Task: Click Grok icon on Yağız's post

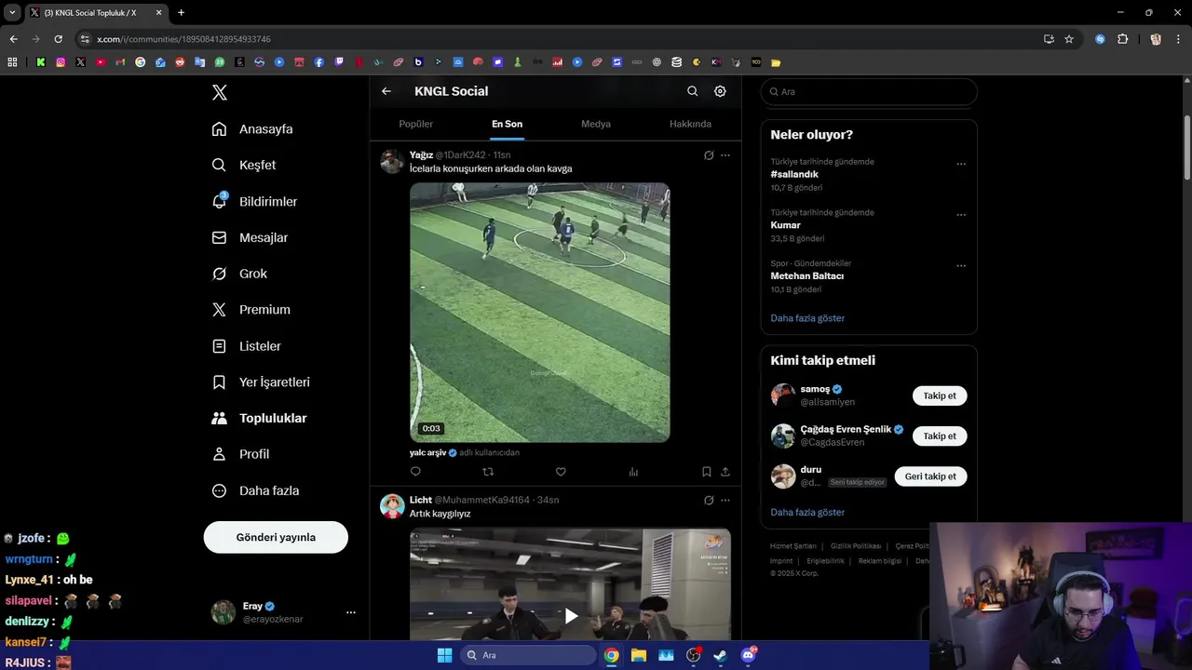Action: 709,155
